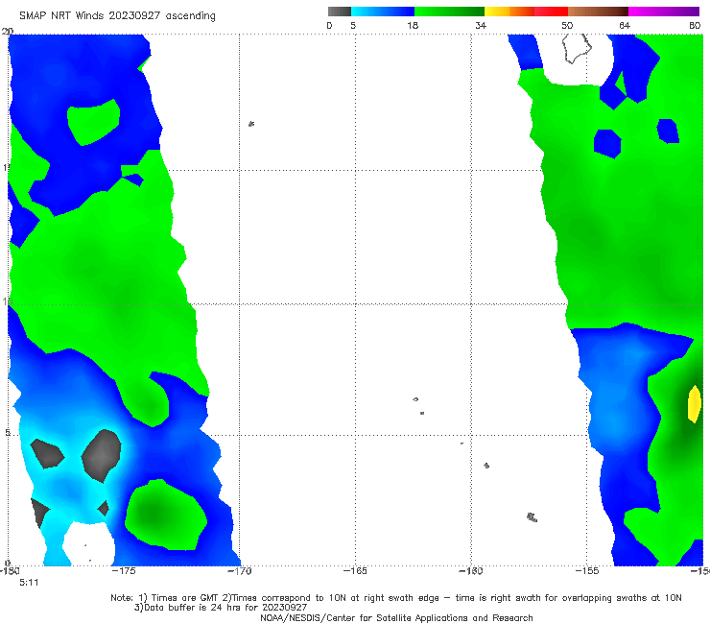Viewport: 710px width, 624px height.
Task: Click the '-160' longitude axis label
Action: coord(471,571)
